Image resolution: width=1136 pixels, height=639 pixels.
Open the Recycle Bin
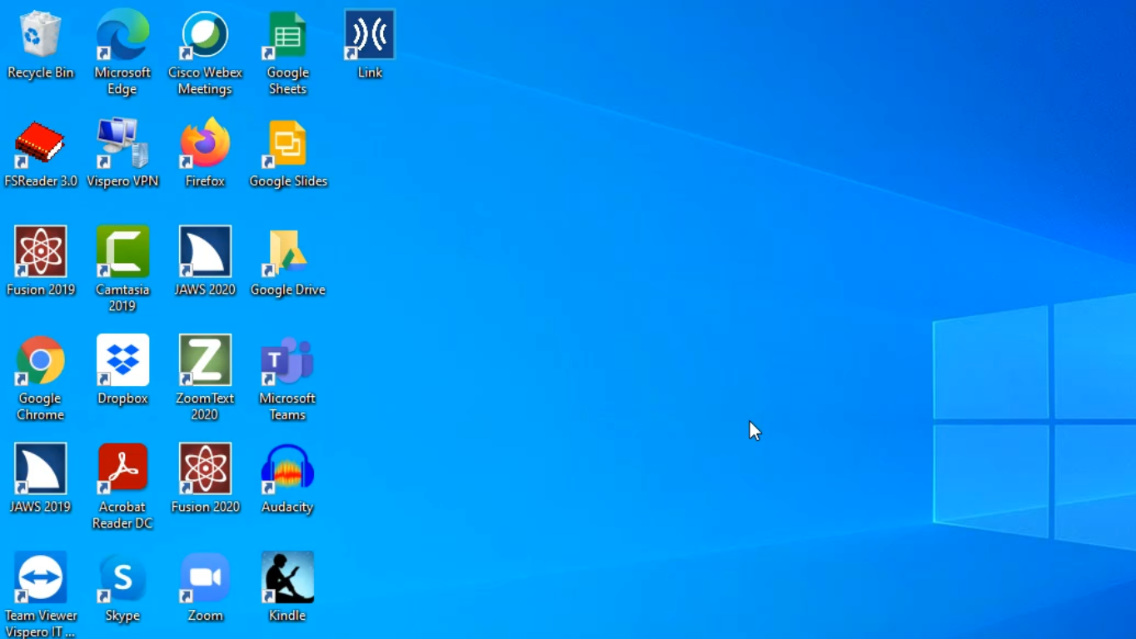click(40, 35)
